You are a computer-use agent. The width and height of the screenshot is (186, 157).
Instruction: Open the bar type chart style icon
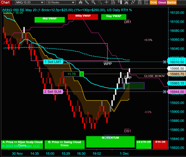pyautogui.click(x=81, y=2)
